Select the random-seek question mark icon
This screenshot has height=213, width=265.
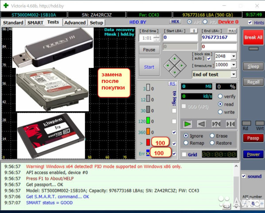216,124
